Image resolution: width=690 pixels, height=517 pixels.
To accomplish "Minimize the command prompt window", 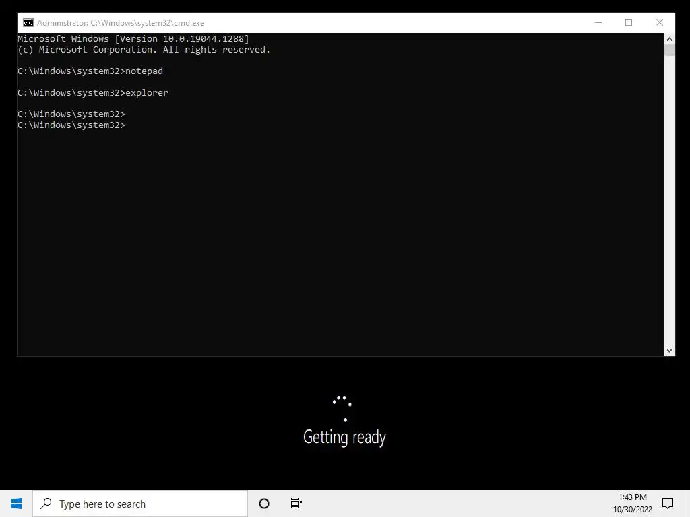I will 598,22.
